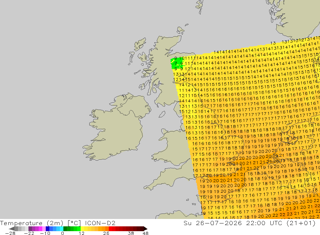Click the isolated 13 above the data edge
Image resolution: width=320 pixels, height=235 pixels.
(x=273, y=43)
